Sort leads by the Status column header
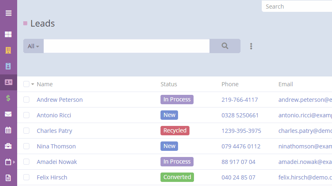 [169, 84]
